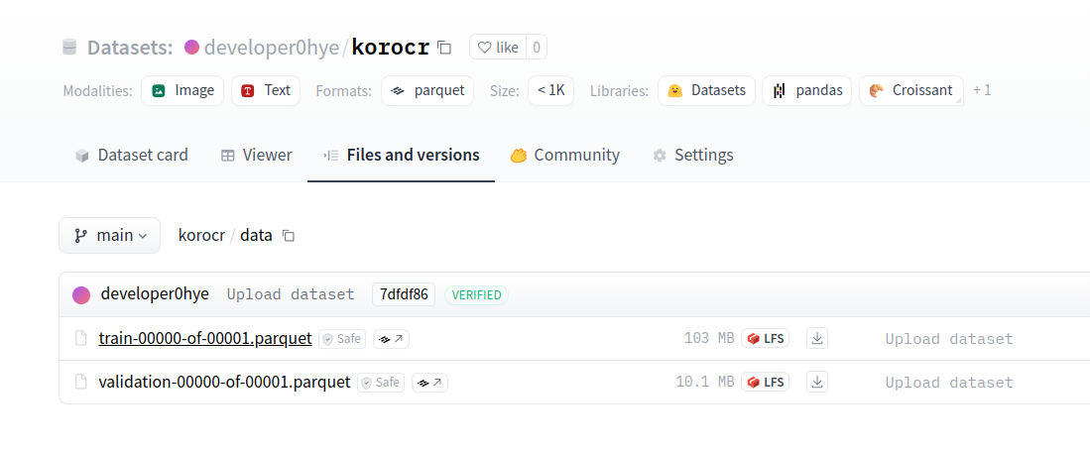Click LFS badge for validation file

tap(766, 382)
